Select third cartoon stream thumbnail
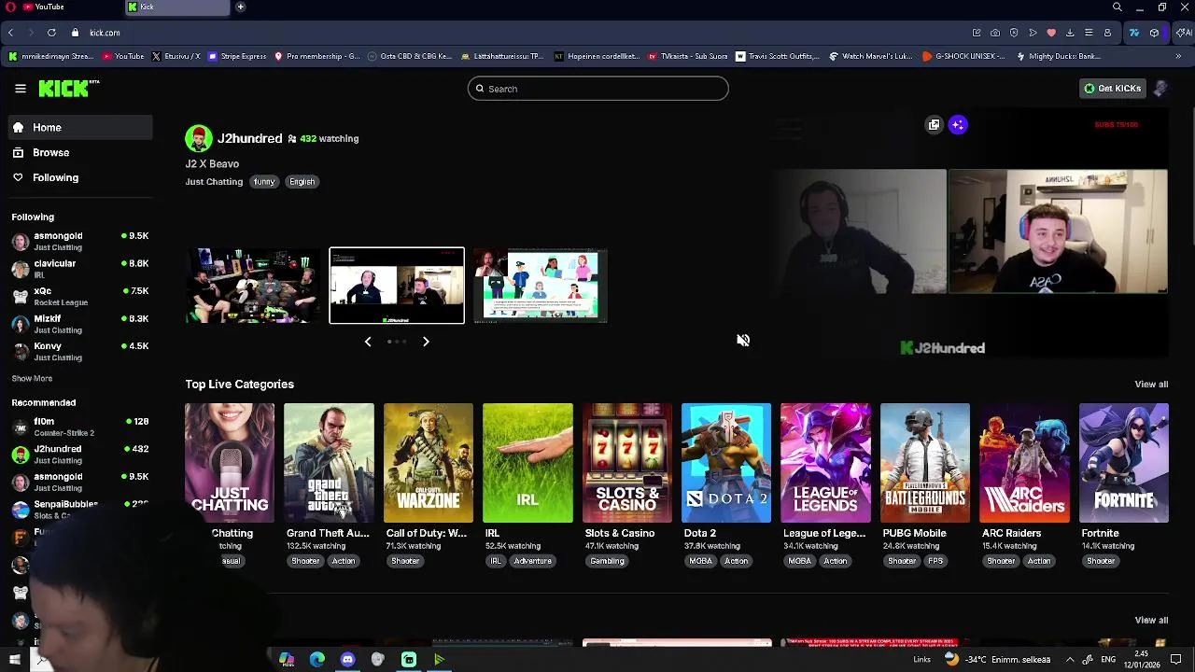 point(541,286)
